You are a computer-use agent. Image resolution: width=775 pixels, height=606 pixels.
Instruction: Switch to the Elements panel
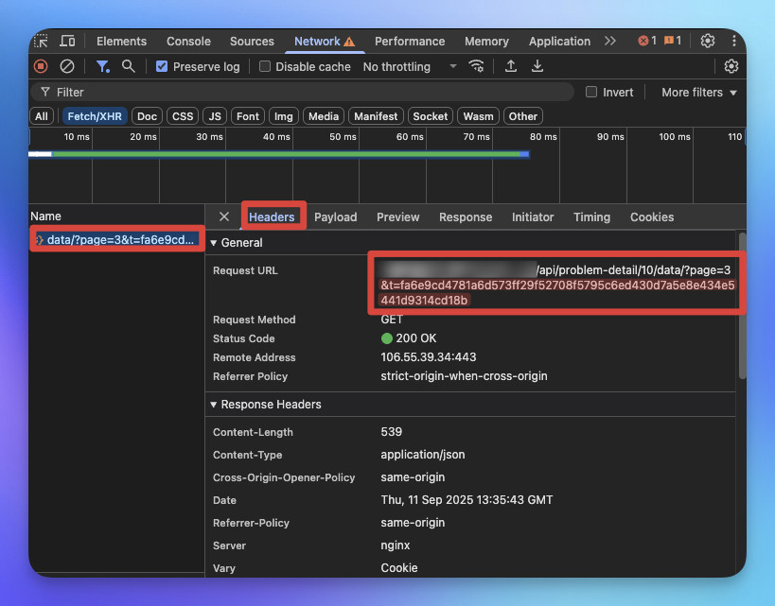[121, 42]
